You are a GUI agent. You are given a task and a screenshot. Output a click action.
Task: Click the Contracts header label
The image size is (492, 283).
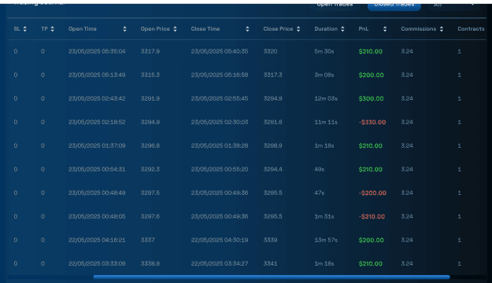[471, 29]
